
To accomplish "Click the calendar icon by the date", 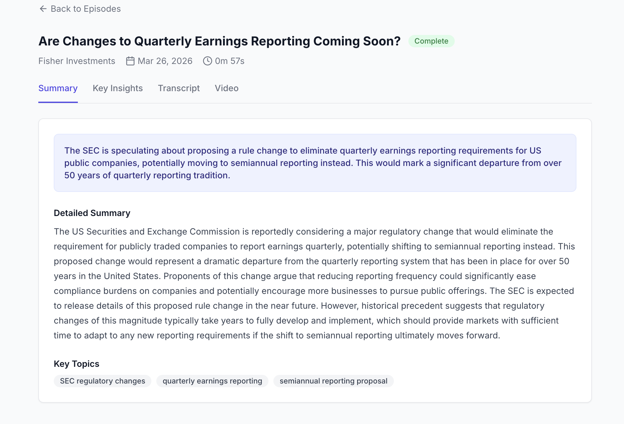I will tap(130, 61).
